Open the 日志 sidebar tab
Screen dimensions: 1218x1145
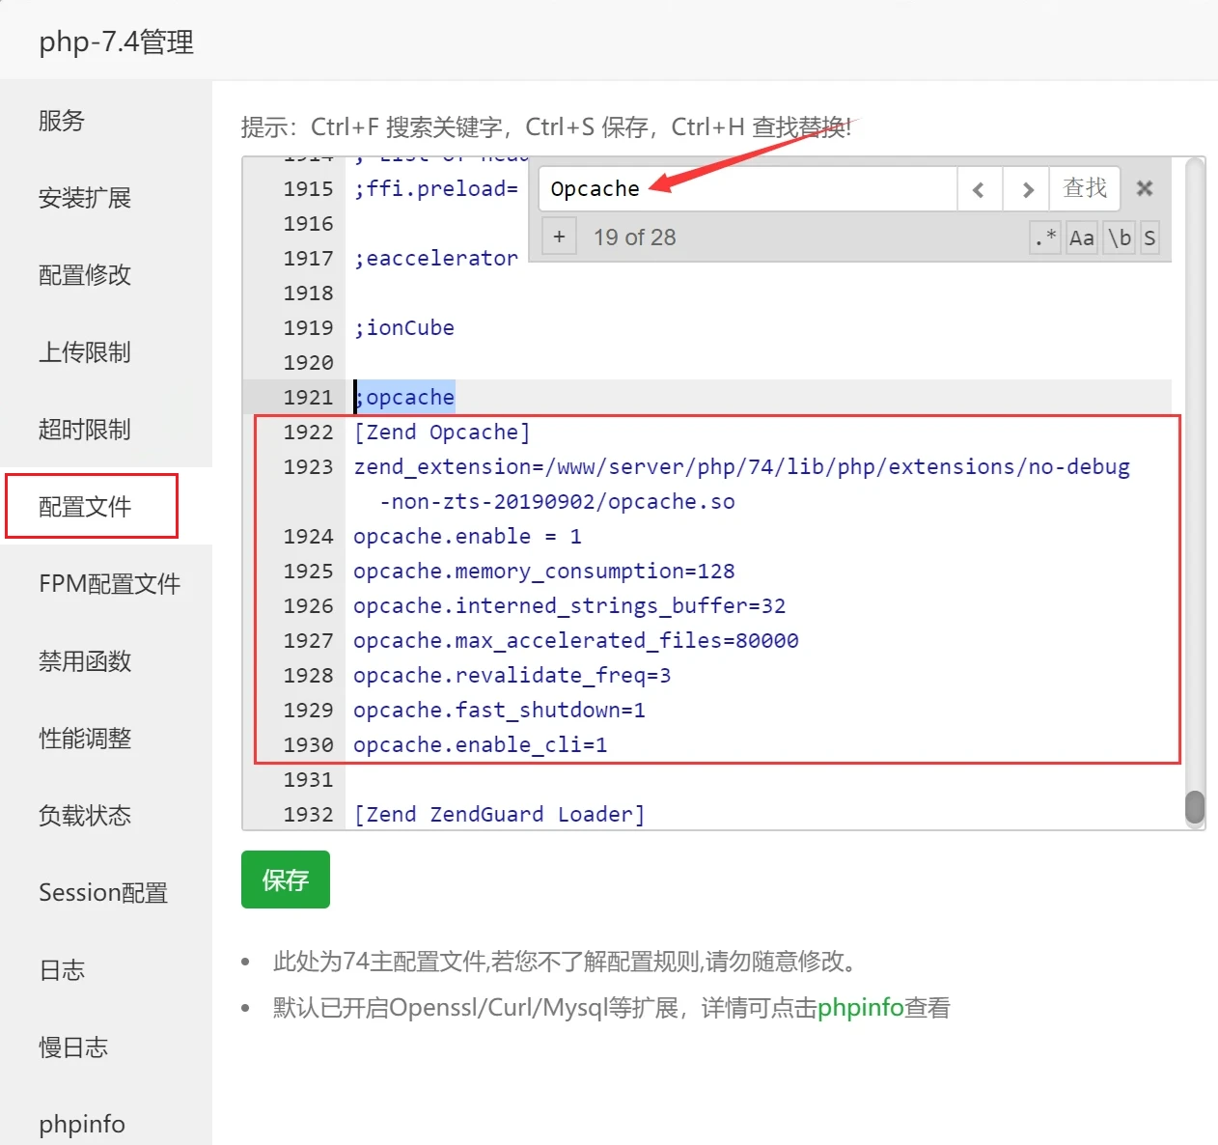(x=106, y=969)
